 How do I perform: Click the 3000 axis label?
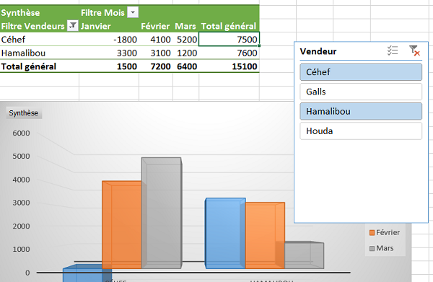(x=21, y=203)
